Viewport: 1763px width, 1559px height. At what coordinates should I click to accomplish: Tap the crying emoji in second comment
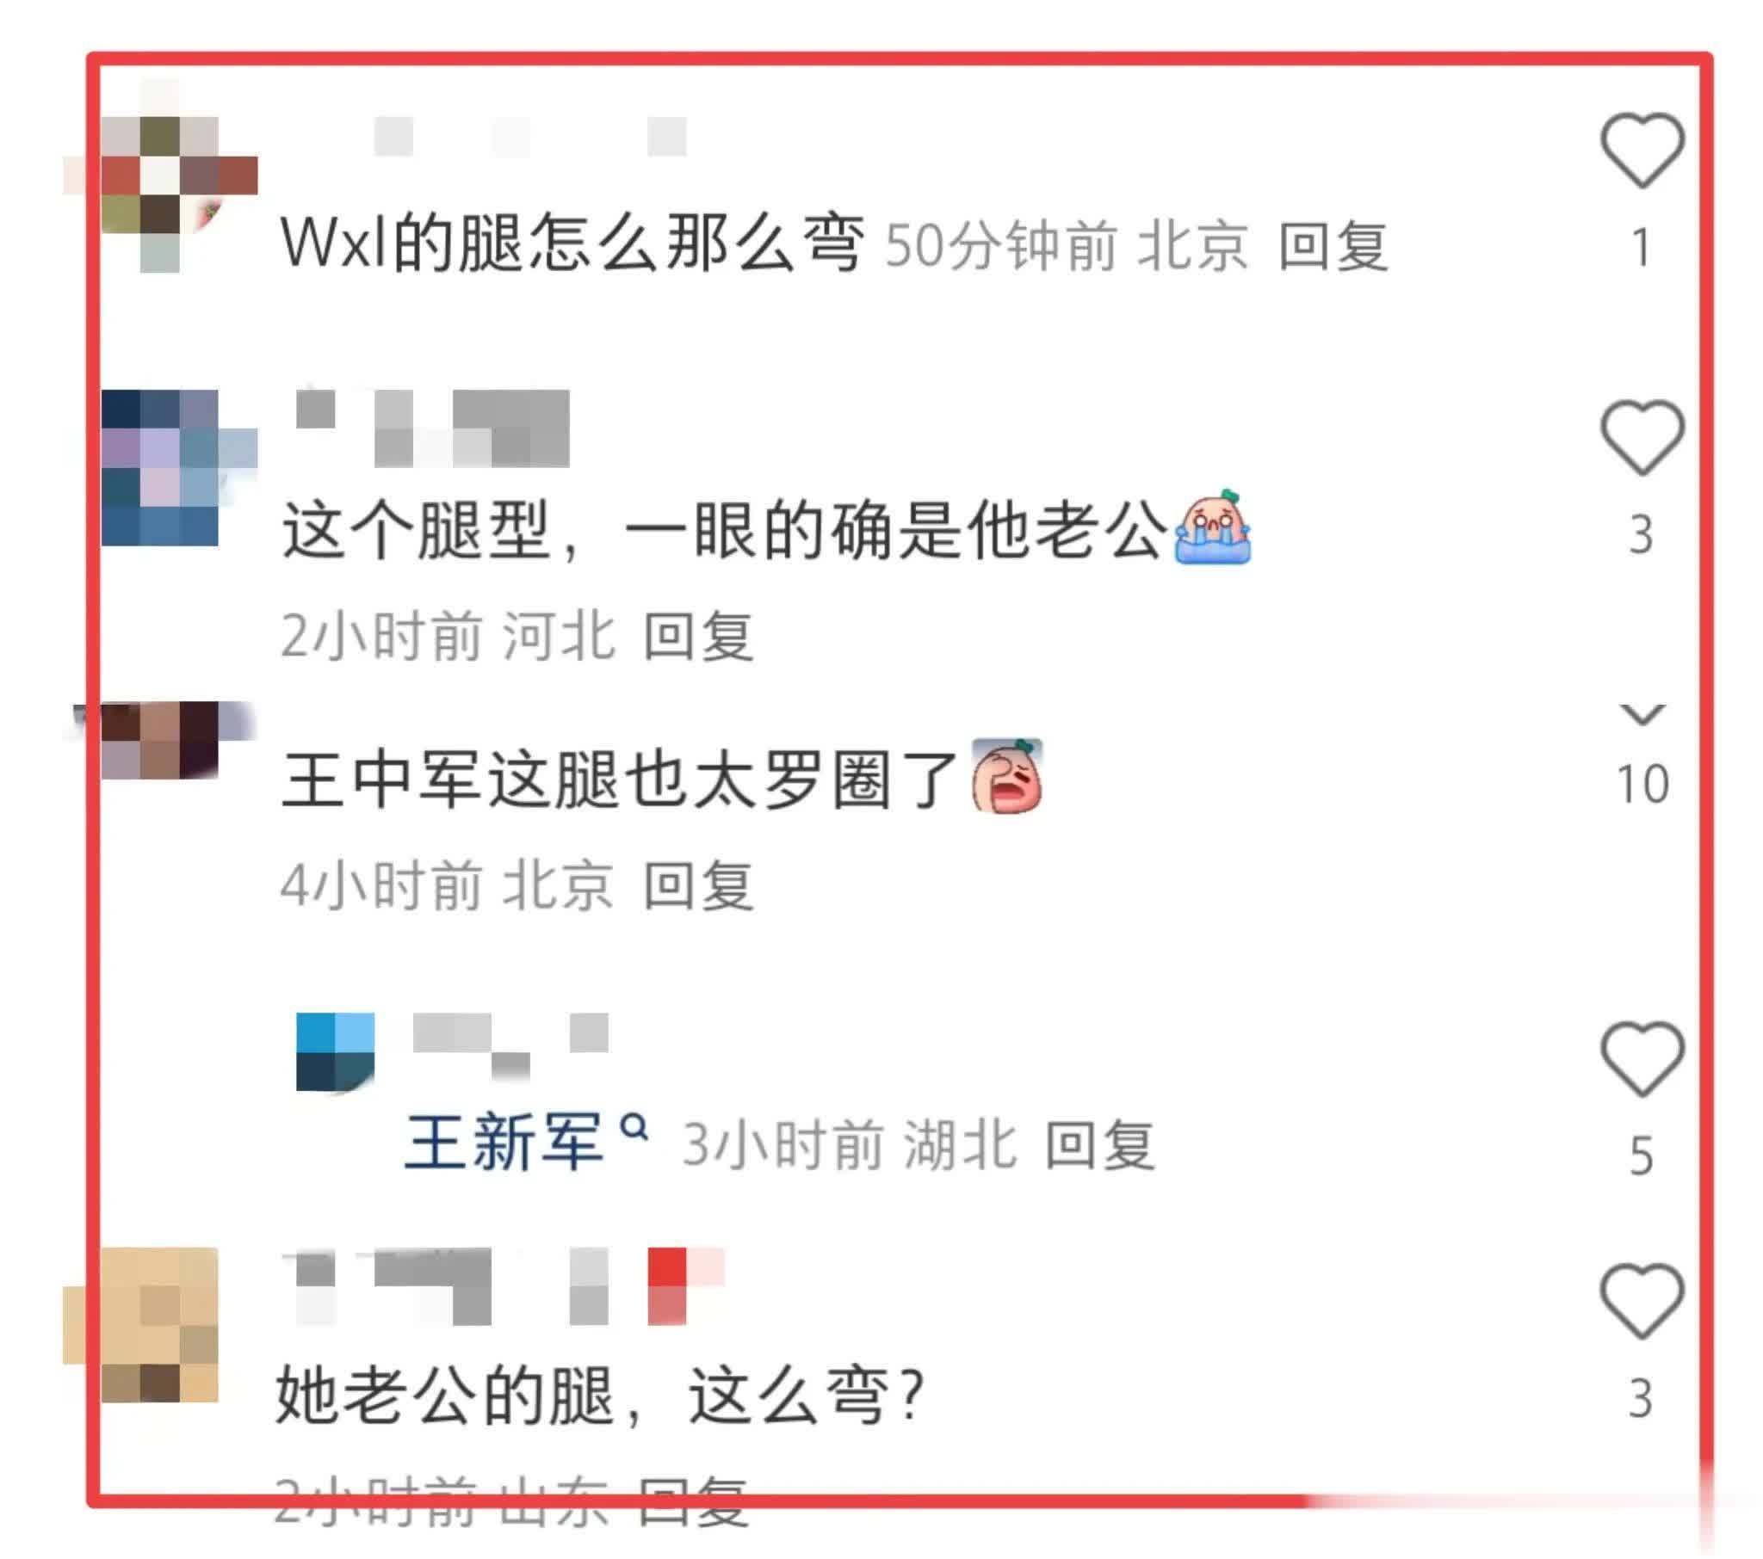pyautogui.click(x=1213, y=527)
